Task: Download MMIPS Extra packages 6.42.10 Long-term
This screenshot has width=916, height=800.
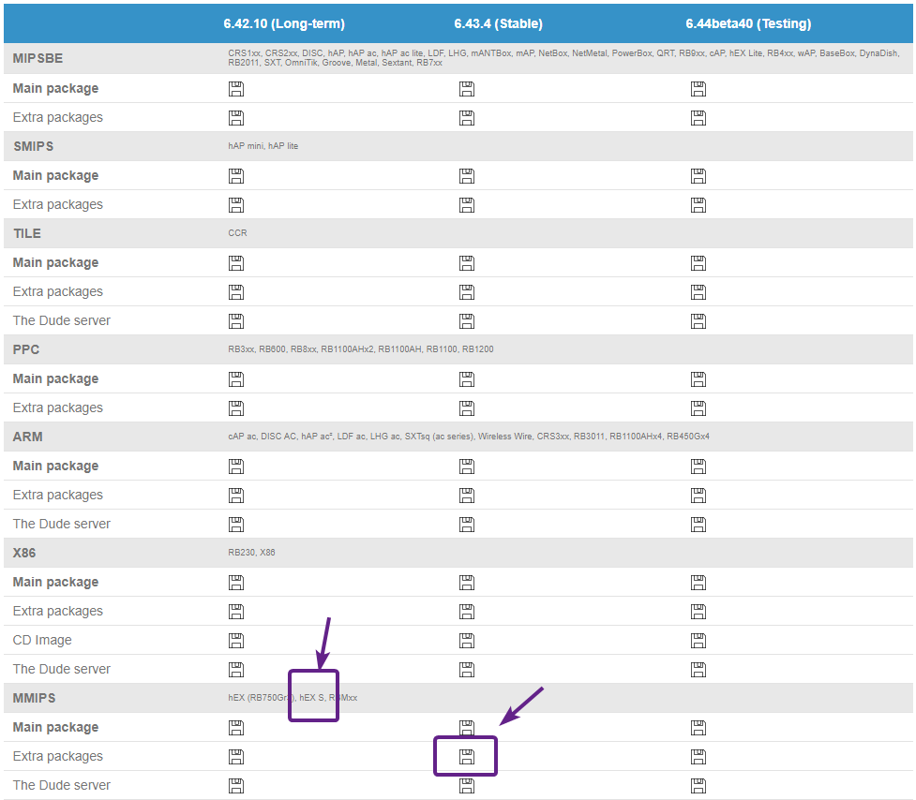Action: click(236, 757)
